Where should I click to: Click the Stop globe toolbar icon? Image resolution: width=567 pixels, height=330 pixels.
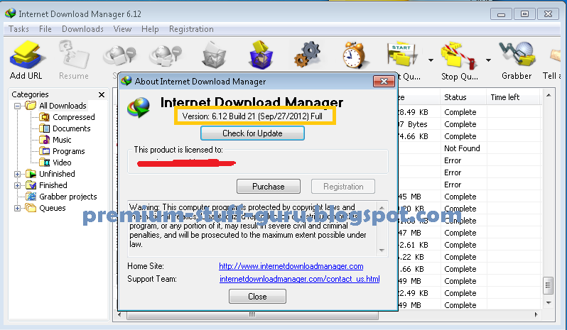(x=119, y=56)
